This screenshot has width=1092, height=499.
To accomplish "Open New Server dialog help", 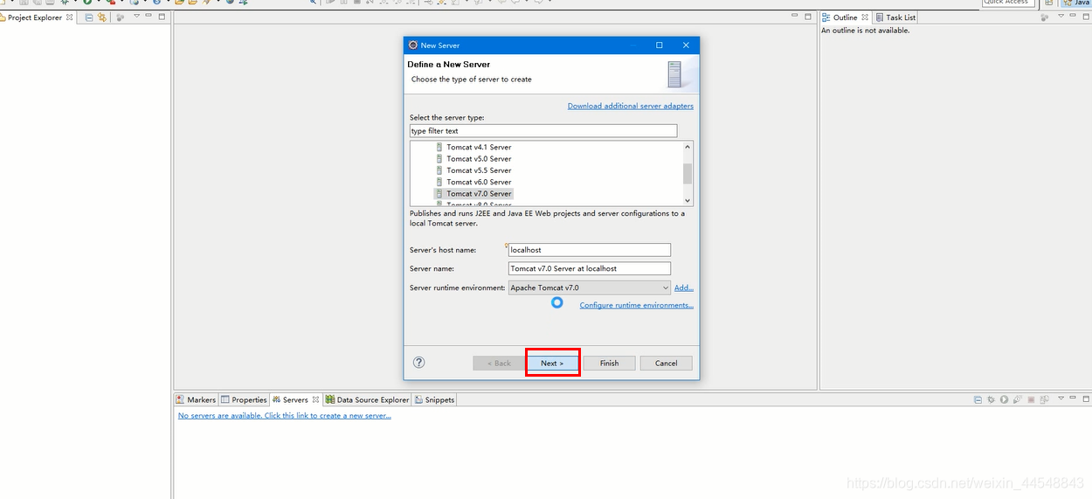I will coord(418,363).
